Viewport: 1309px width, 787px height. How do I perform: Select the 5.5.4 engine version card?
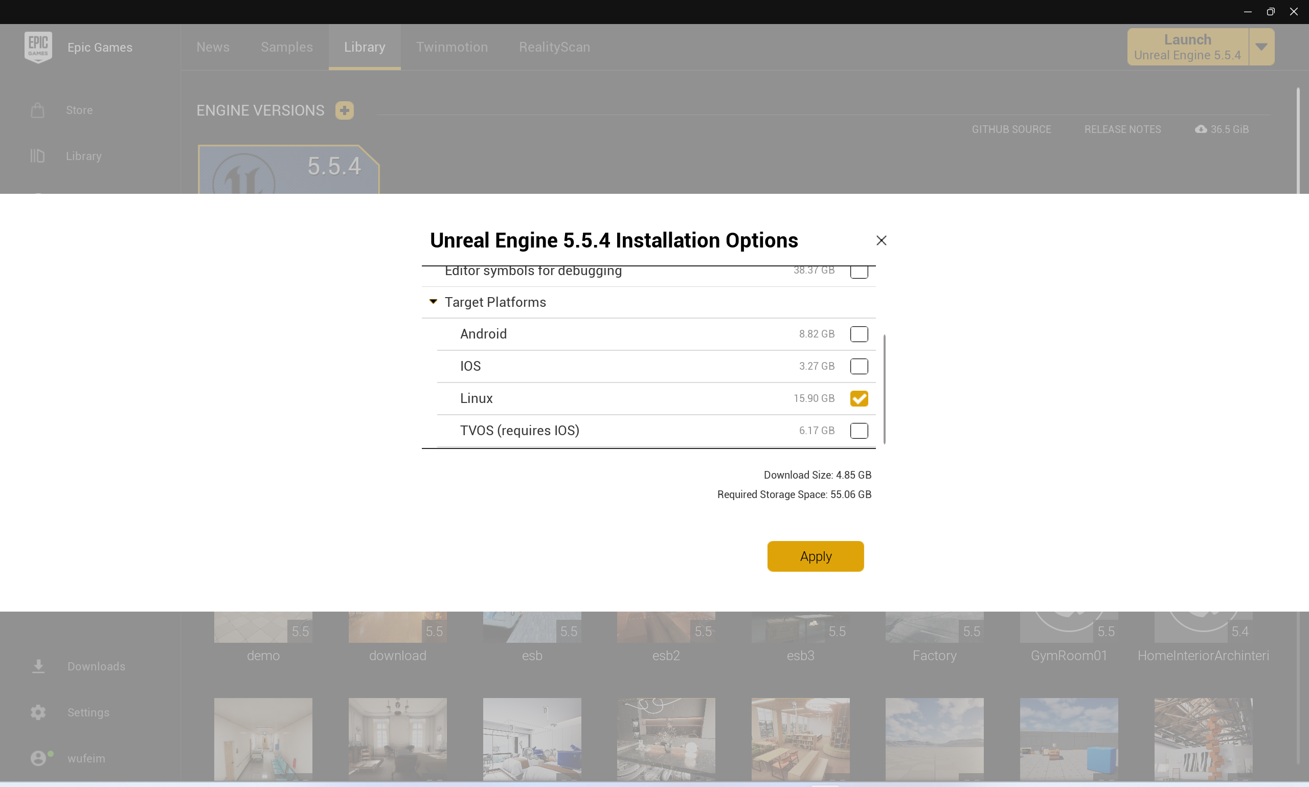tap(288, 170)
